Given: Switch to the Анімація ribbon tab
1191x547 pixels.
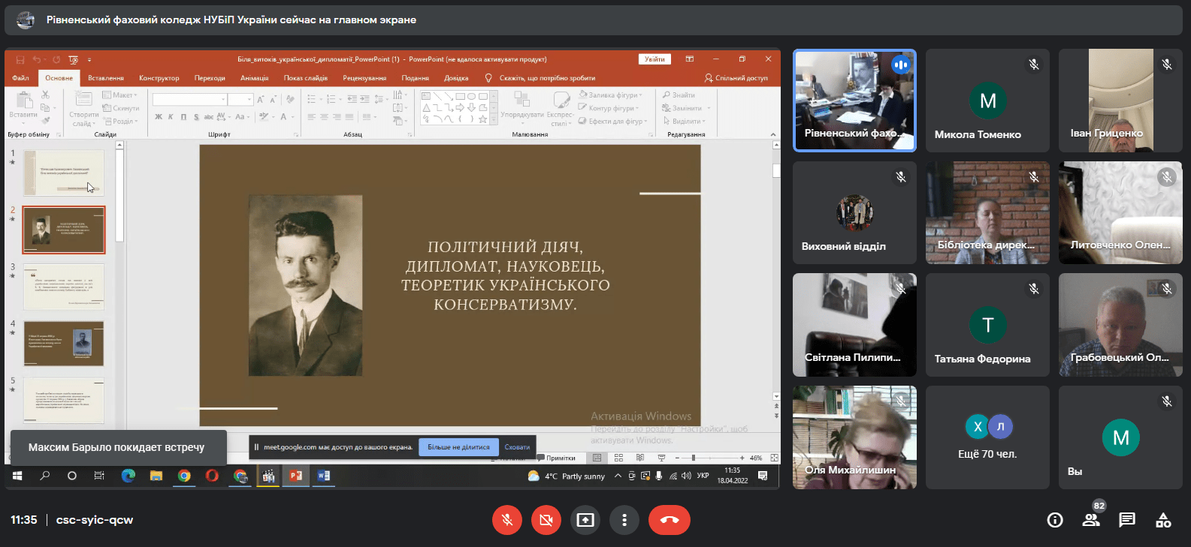Looking at the screenshot, I should [254, 78].
